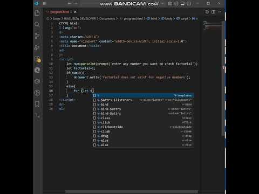259x194 pixels.
Task: Go forward with the right arrow in title bar
Action: tap(76, 3)
